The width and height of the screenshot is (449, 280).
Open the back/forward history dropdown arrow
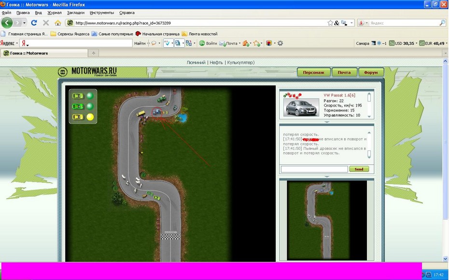click(24, 23)
